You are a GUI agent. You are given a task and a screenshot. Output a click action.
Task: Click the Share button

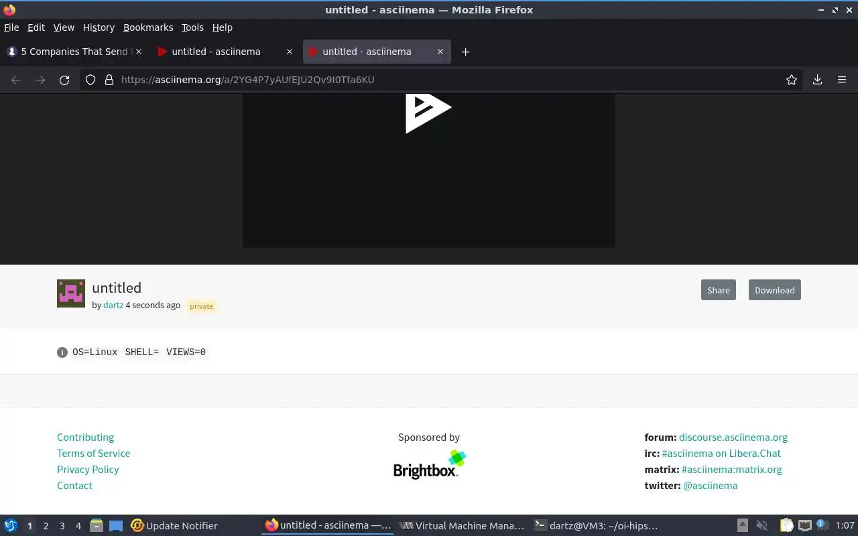(x=718, y=290)
